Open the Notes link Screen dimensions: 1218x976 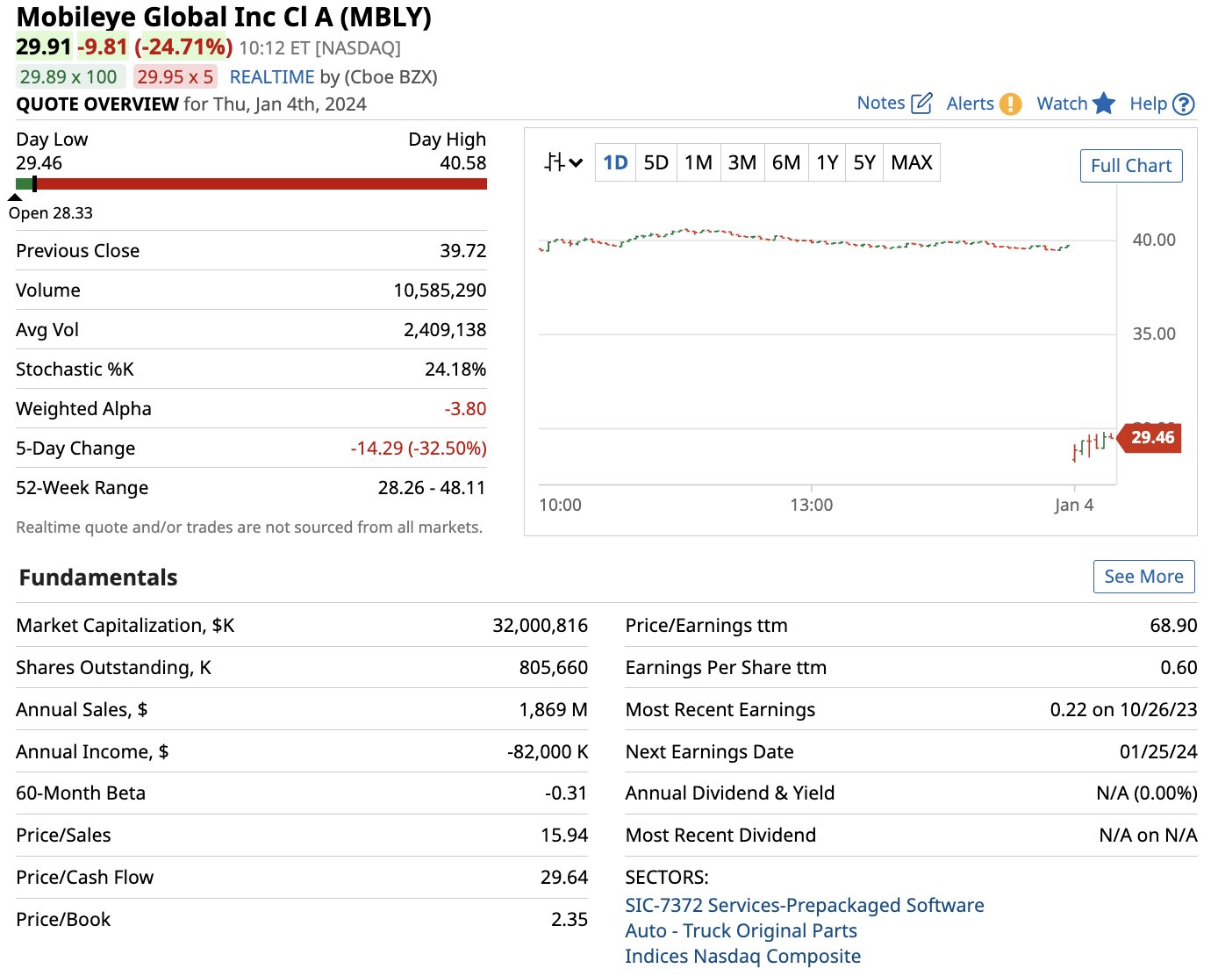pyautogui.click(x=881, y=103)
